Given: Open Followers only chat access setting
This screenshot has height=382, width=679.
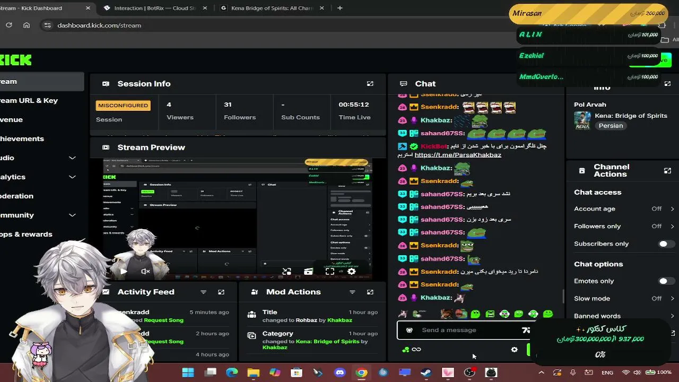Looking at the screenshot, I should [x=624, y=227].
